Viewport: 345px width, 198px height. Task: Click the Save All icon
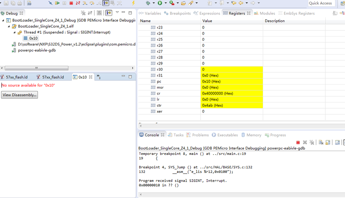pyautogui.click(x=13, y=3)
